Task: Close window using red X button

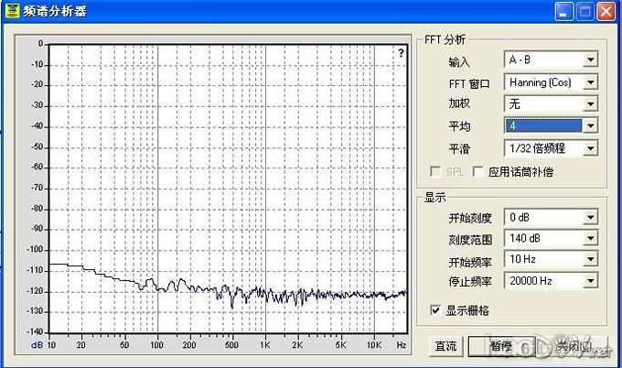Action: pos(606,11)
